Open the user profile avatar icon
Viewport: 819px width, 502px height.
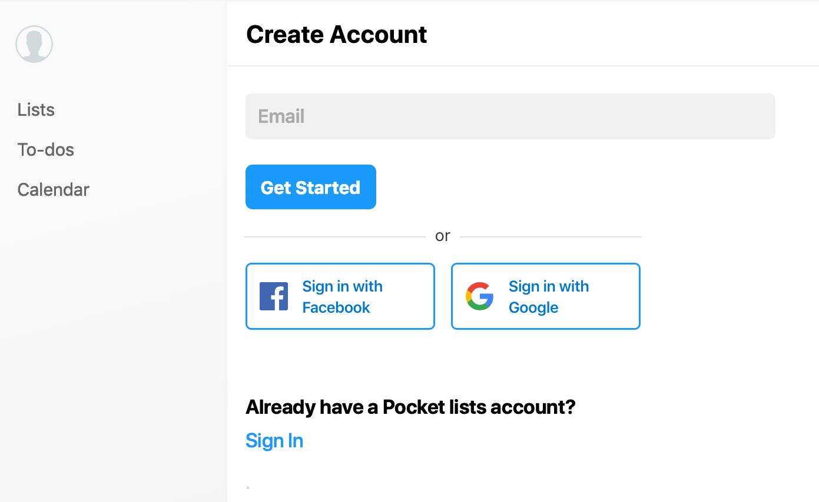point(34,44)
